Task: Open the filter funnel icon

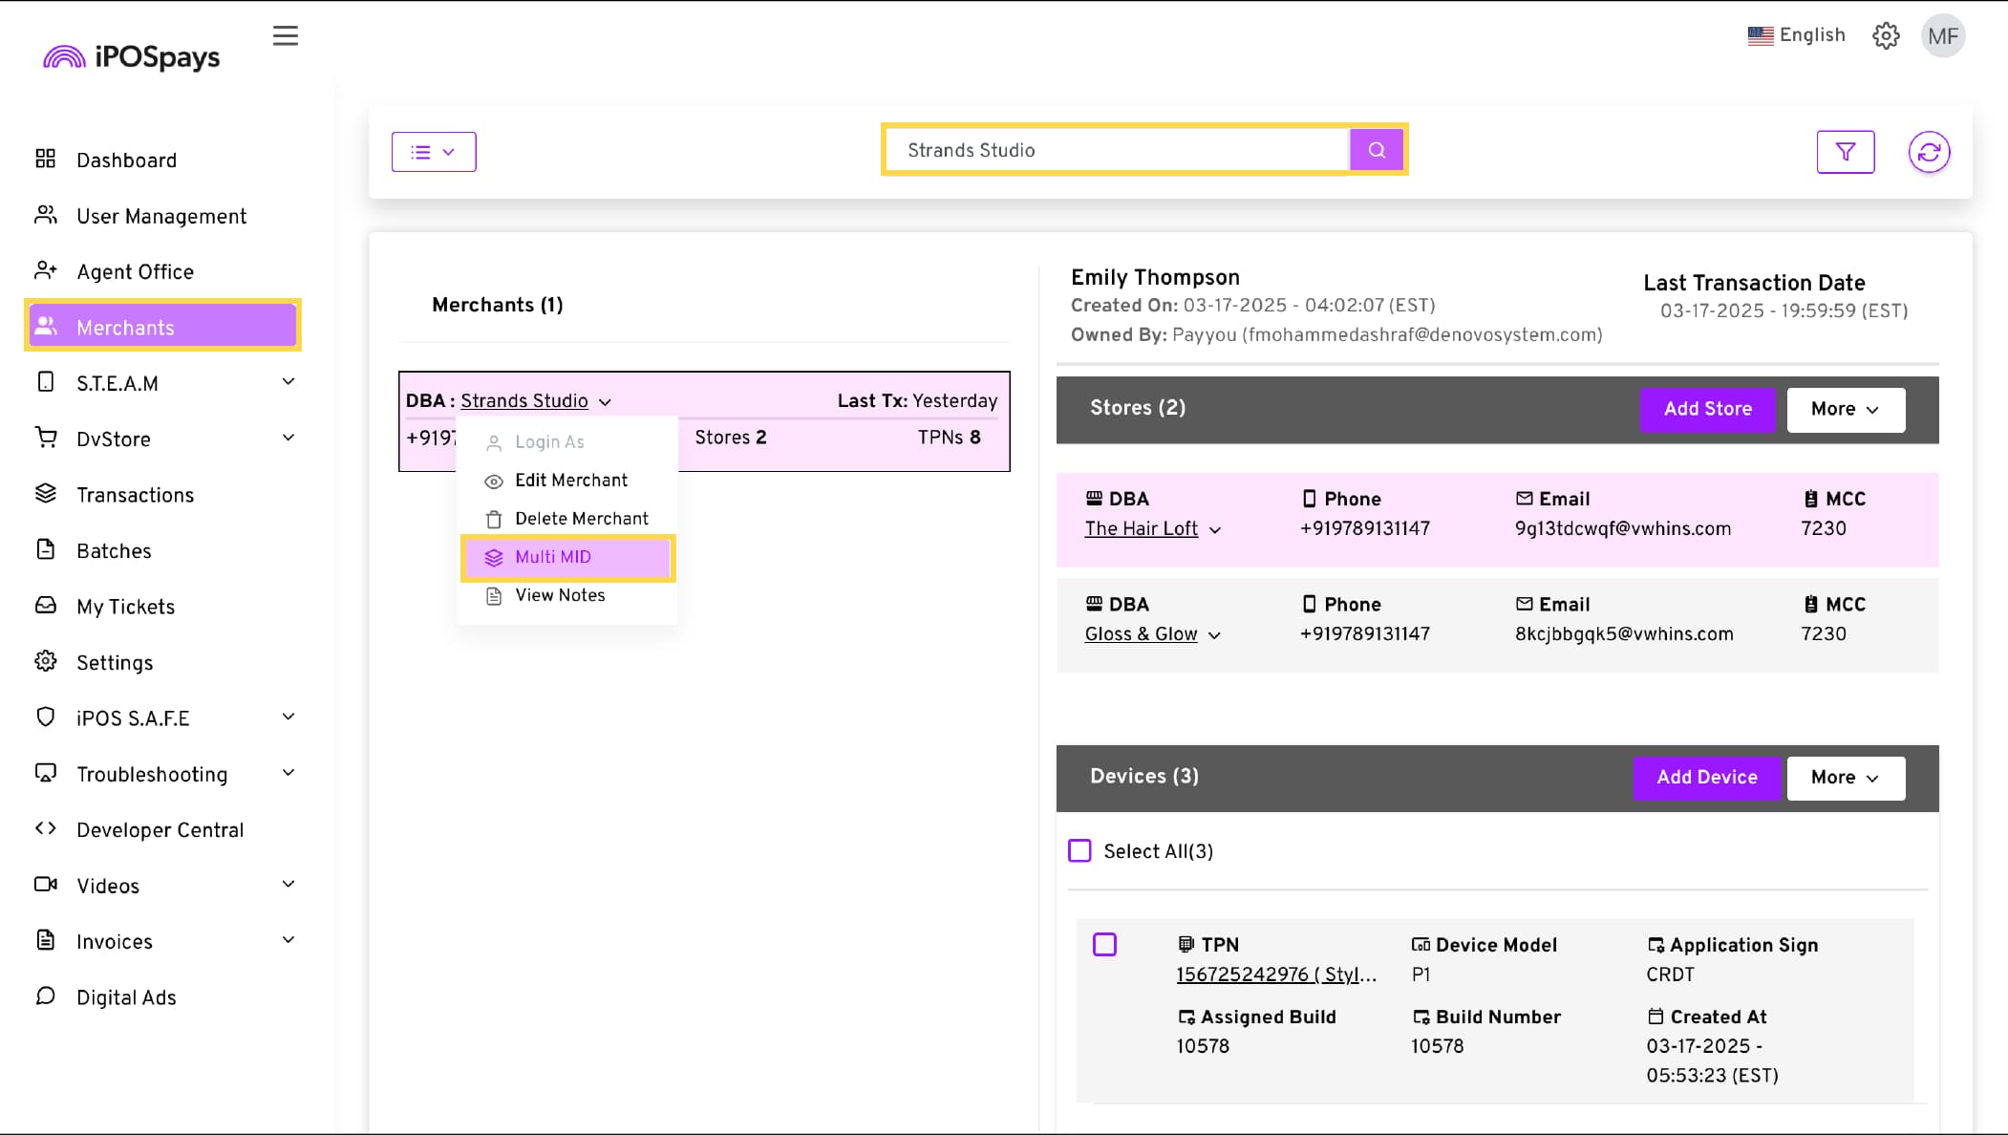Action: click(1845, 152)
